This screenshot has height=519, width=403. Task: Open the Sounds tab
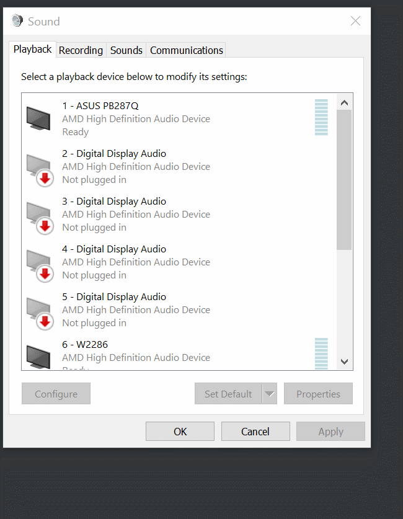tap(126, 50)
